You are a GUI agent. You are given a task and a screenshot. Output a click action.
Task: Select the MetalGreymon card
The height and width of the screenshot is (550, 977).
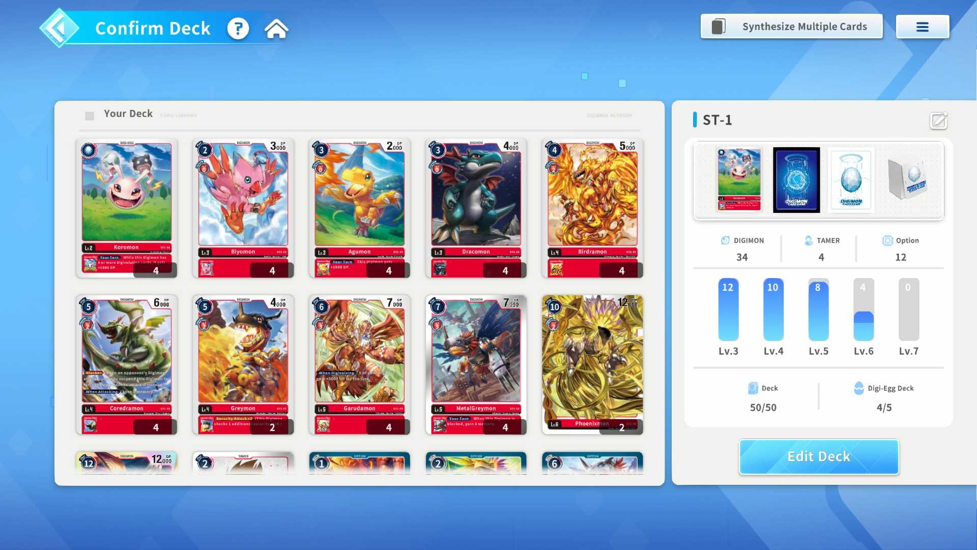click(476, 365)
